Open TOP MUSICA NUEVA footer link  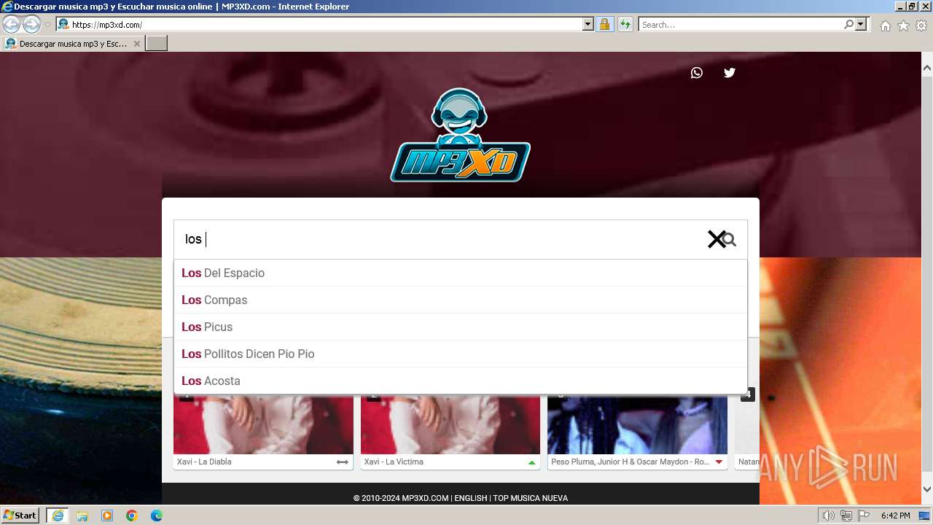pos(530,498)
